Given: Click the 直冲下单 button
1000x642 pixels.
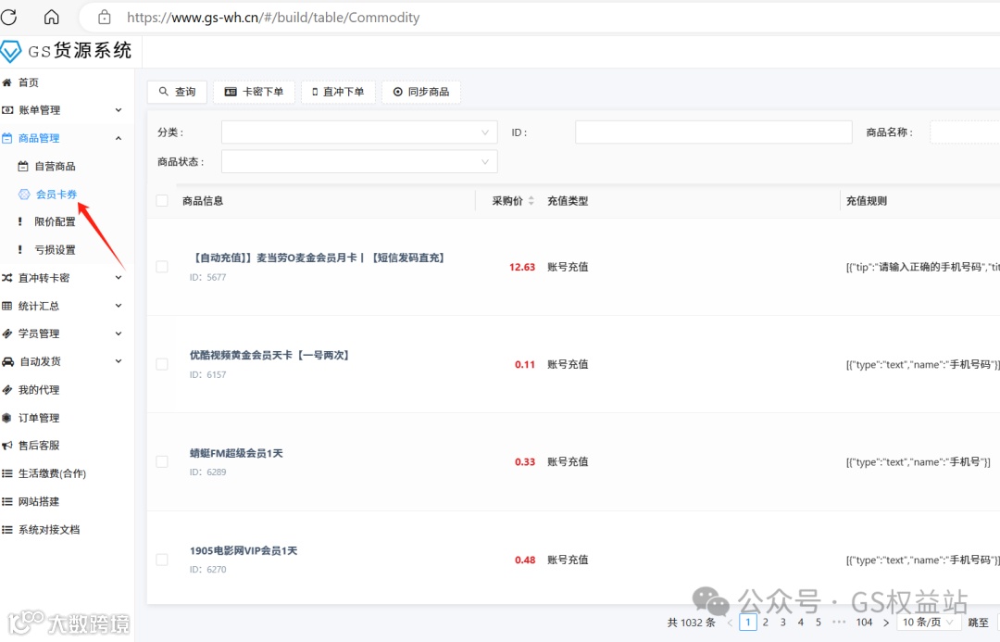Looking at the screenshot, I should 338,92.
